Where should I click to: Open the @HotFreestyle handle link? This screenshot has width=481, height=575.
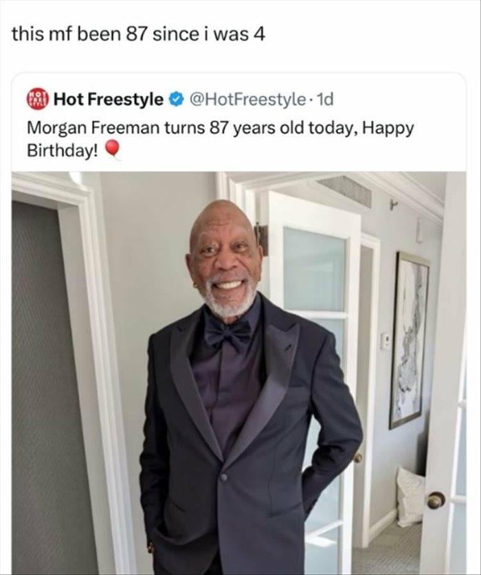click(x=245, y=100)
